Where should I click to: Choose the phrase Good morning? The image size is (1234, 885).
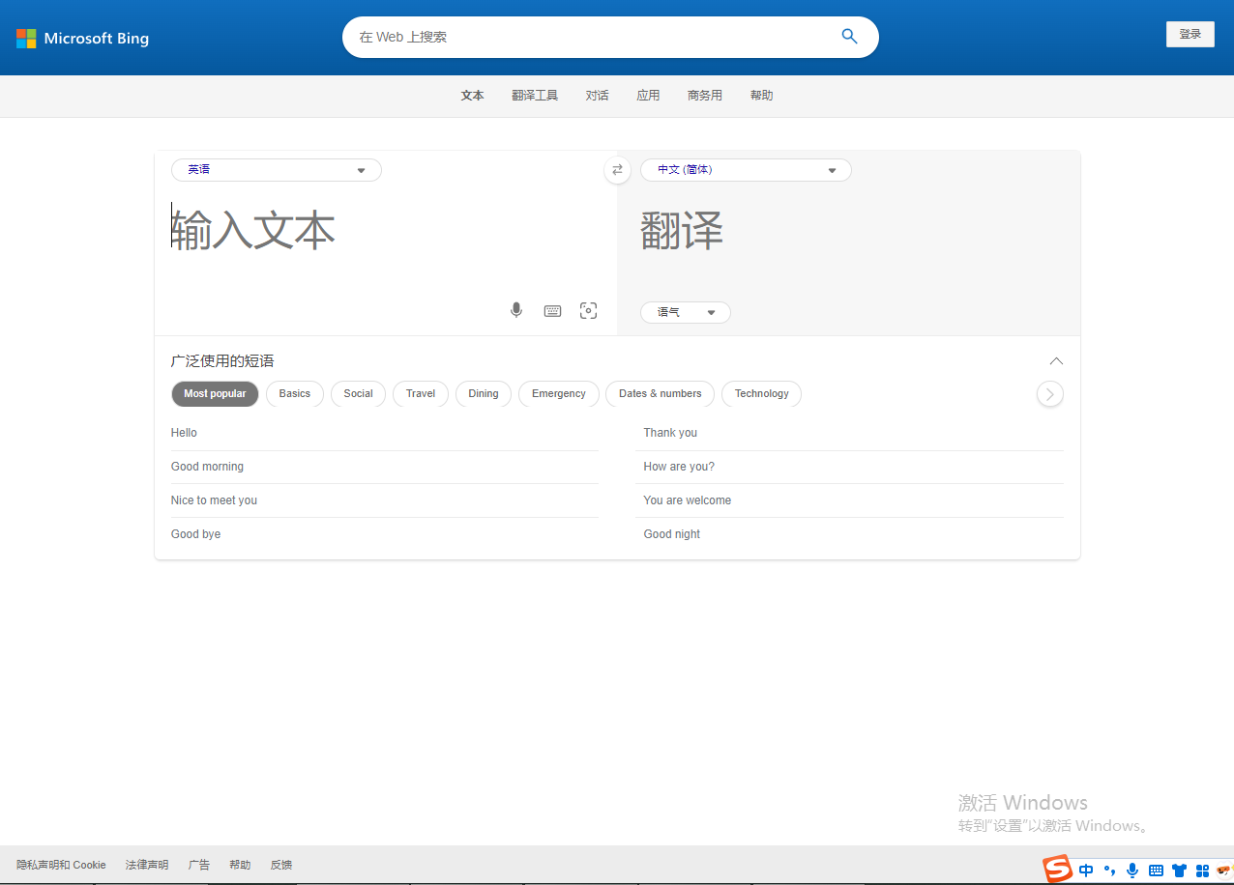(207, 467)
